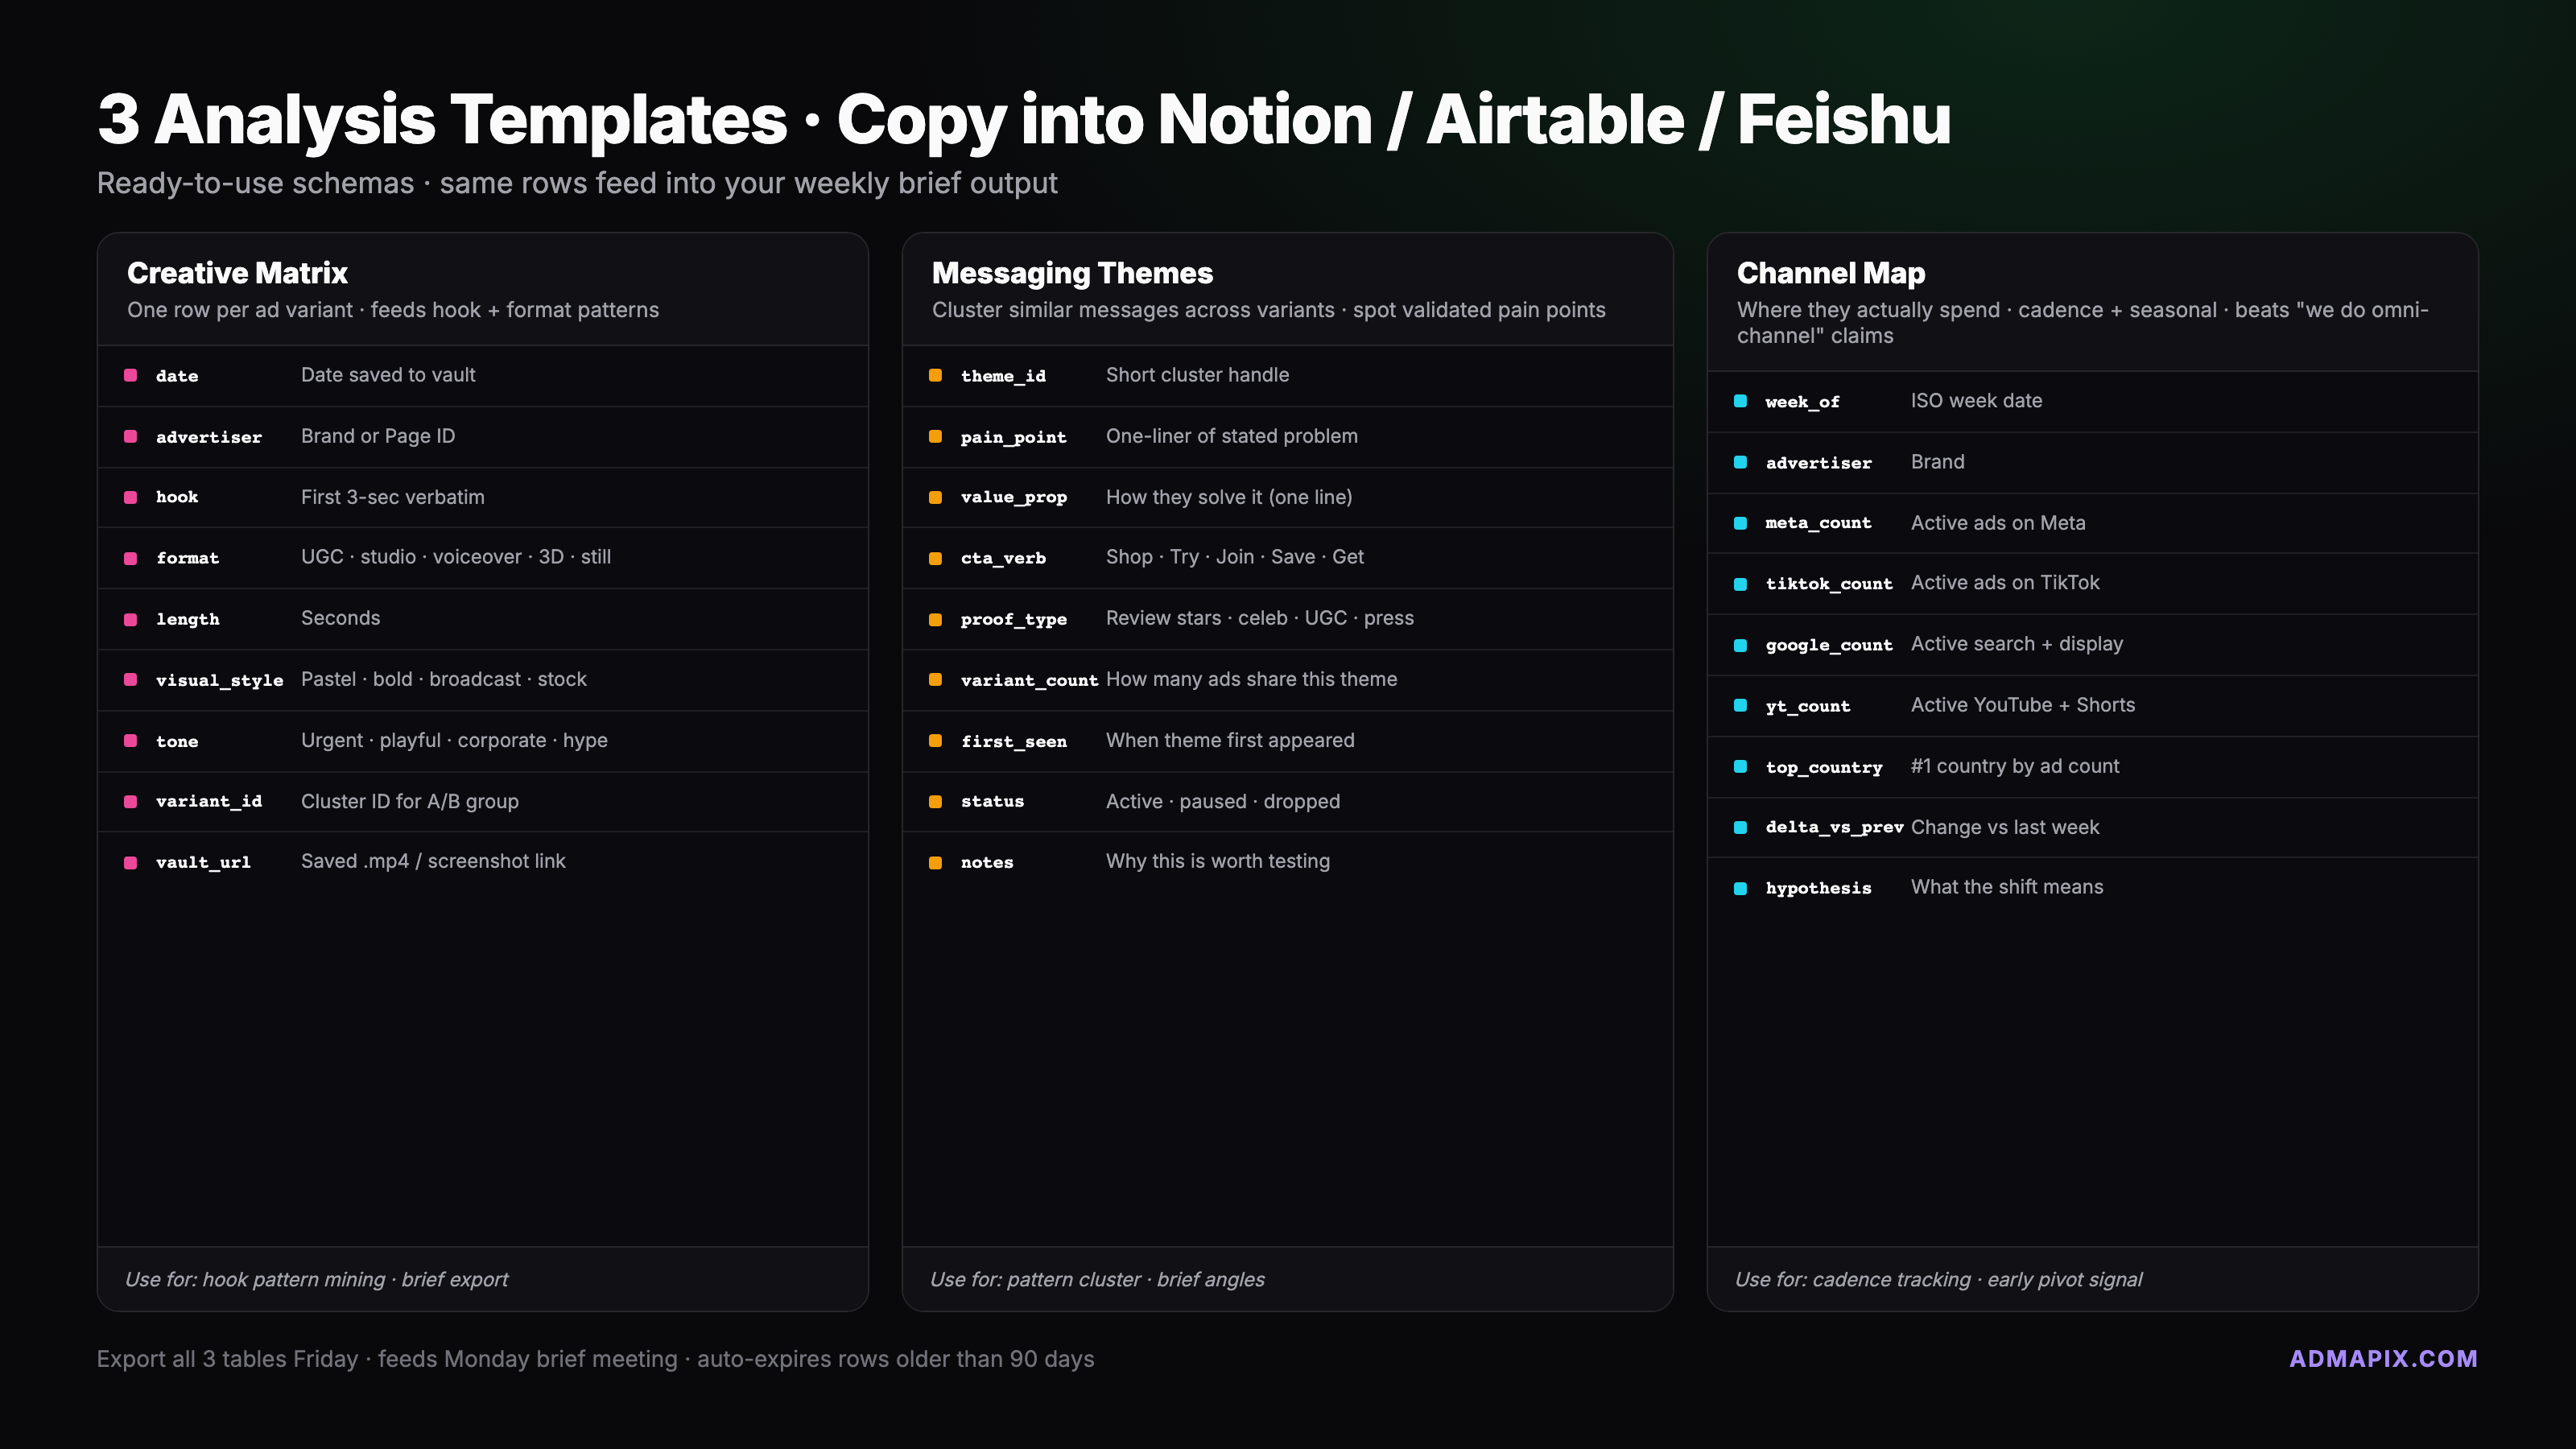Click cyan bullet beside week_of
Viewport: 2576px width, 1449px height.
[1740, 401]
